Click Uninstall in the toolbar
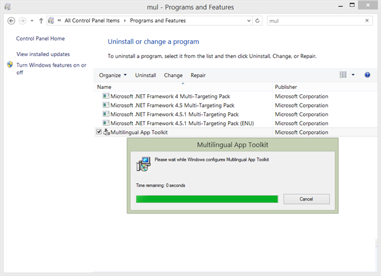The image size is (381, 276). tap(145, 75)
